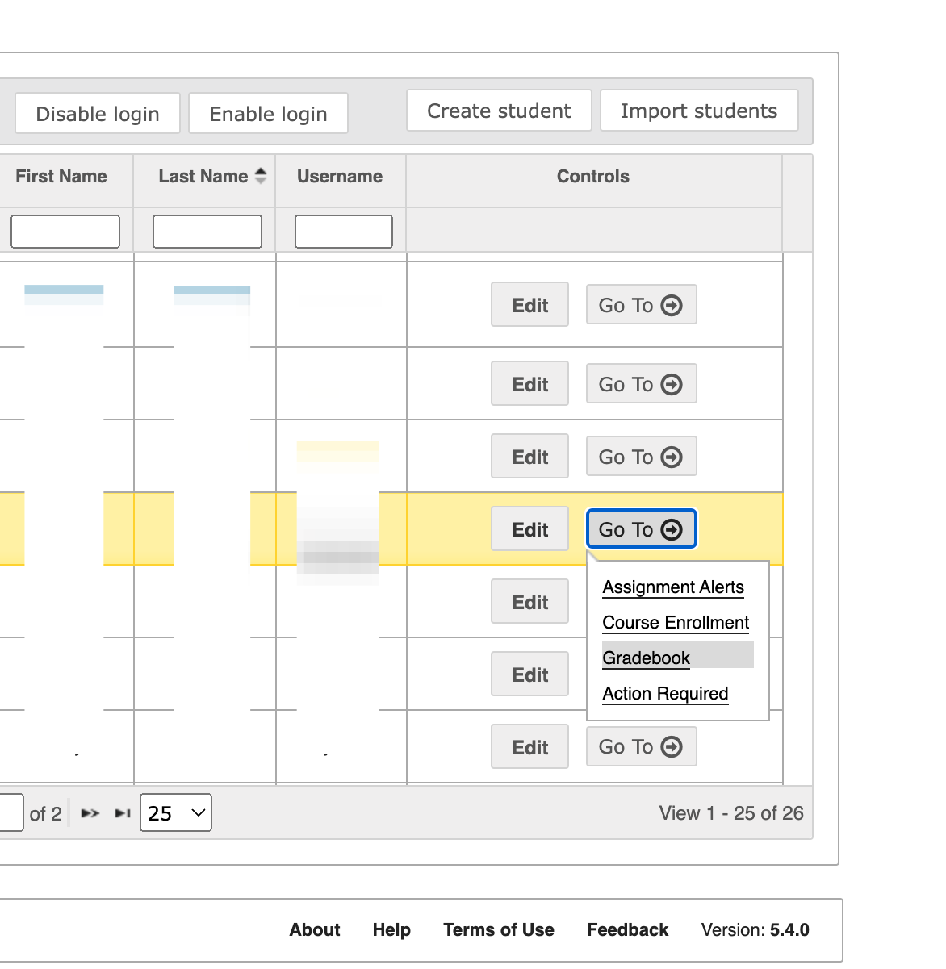Click Edit left of the Gradebook entry
946x969 pixels.
pyautogui.click(x=530, y=675)
